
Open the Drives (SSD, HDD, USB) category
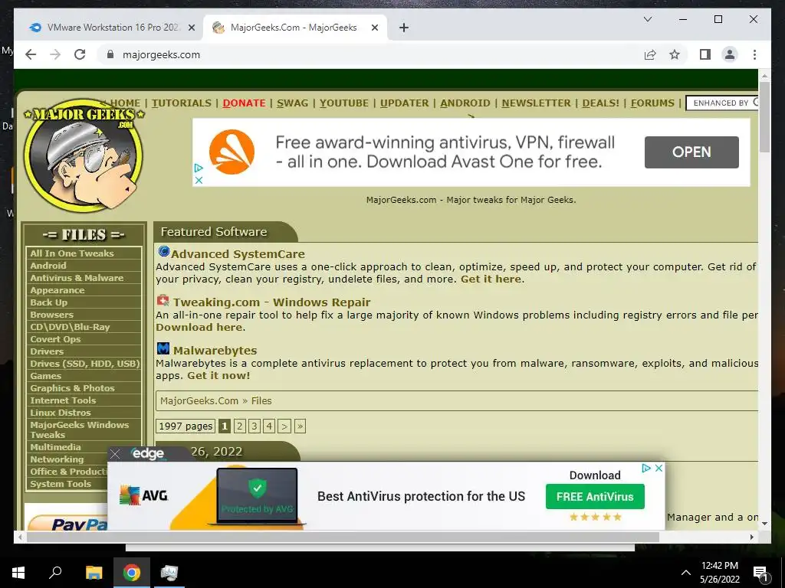click(84, 364)
